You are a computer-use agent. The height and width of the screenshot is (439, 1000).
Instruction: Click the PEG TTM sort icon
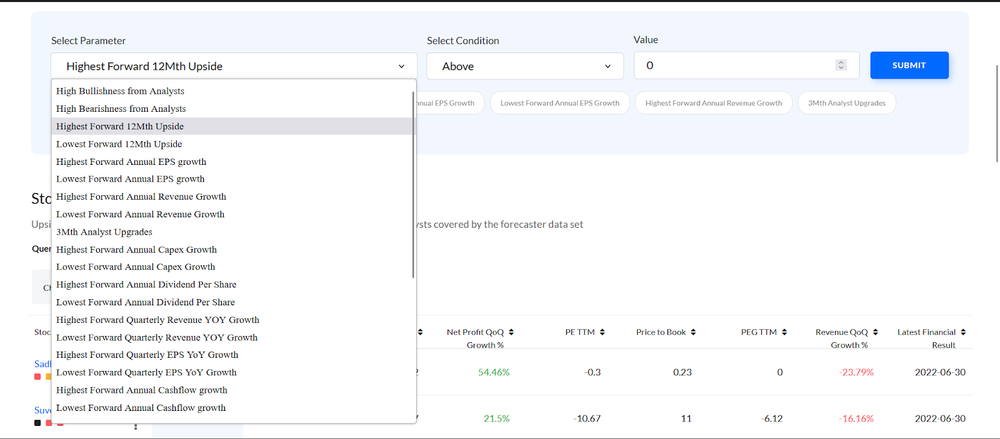coord(784,332)
